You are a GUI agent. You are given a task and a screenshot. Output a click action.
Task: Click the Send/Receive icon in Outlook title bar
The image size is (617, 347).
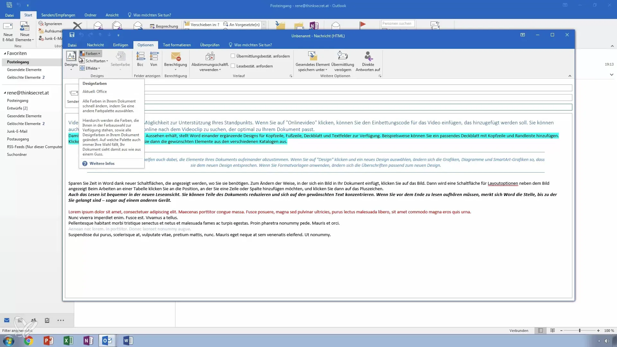(9, 5)
